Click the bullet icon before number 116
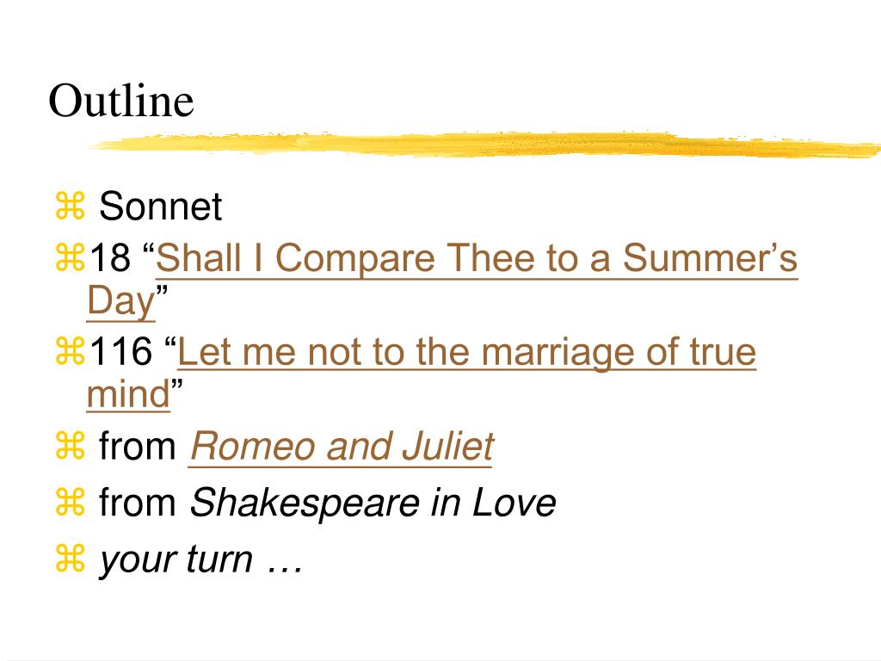Viewport: 881px width, 661px height. click(70, 351)
